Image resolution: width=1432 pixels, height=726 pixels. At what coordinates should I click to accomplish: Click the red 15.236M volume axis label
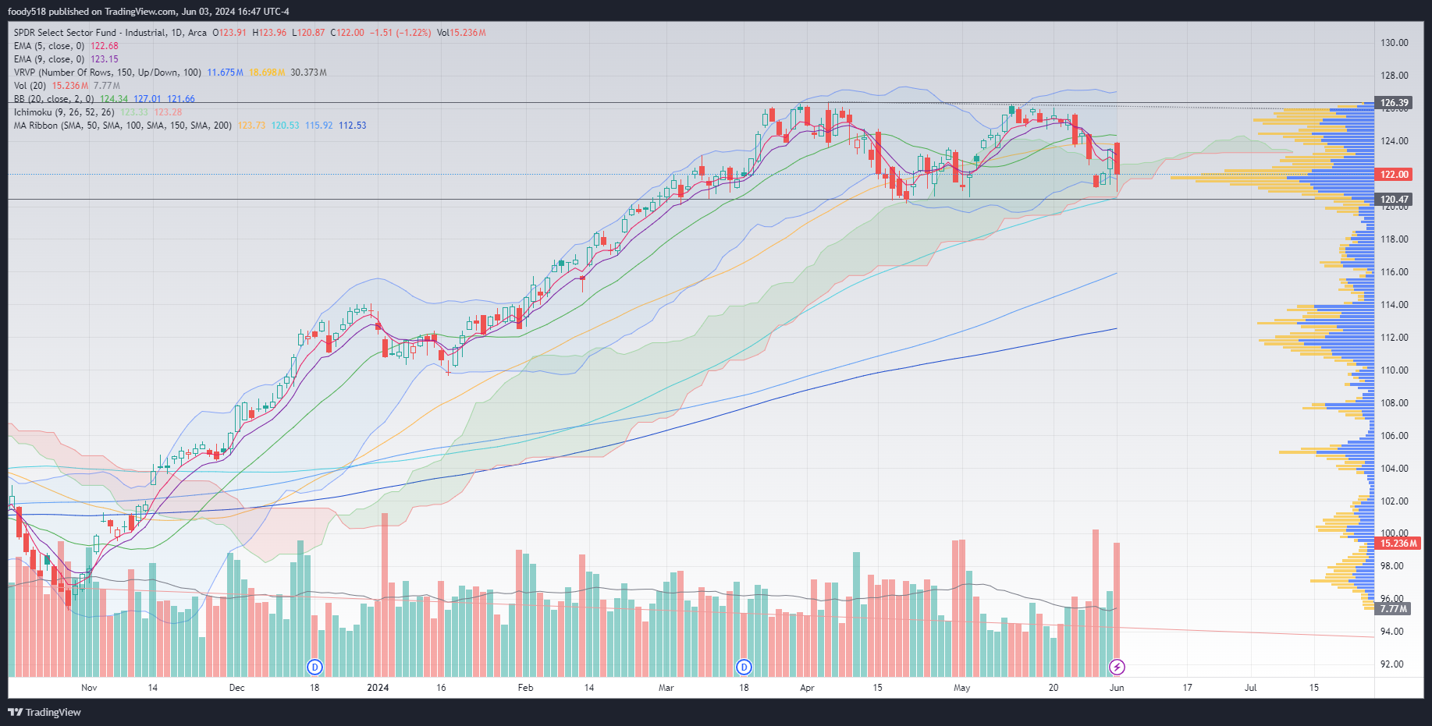pyautogui.click(x=1398, y=544)
